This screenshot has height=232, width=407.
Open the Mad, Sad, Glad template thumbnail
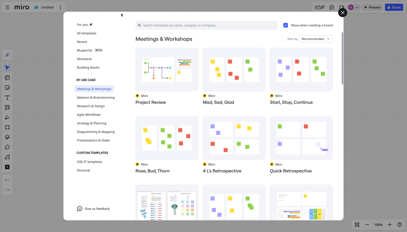(x=234, y=69)
